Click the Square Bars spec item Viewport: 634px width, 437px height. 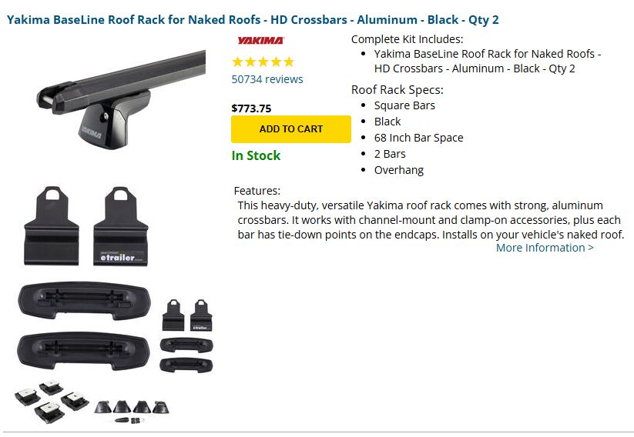click(x=404, y=105)
